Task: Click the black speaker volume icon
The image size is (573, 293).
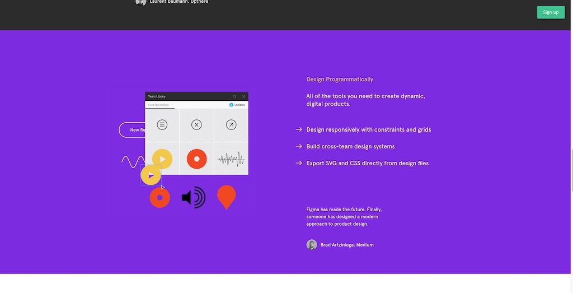Action: [x=194, y=197]
